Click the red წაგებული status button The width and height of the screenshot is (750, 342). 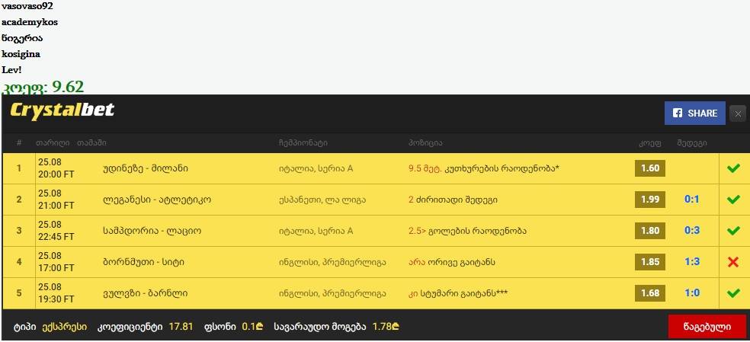(x=707, y=327)
